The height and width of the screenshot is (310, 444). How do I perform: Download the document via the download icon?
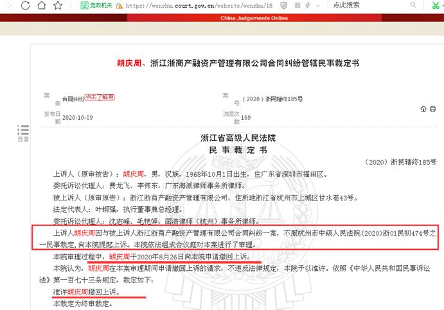point(423,109)
